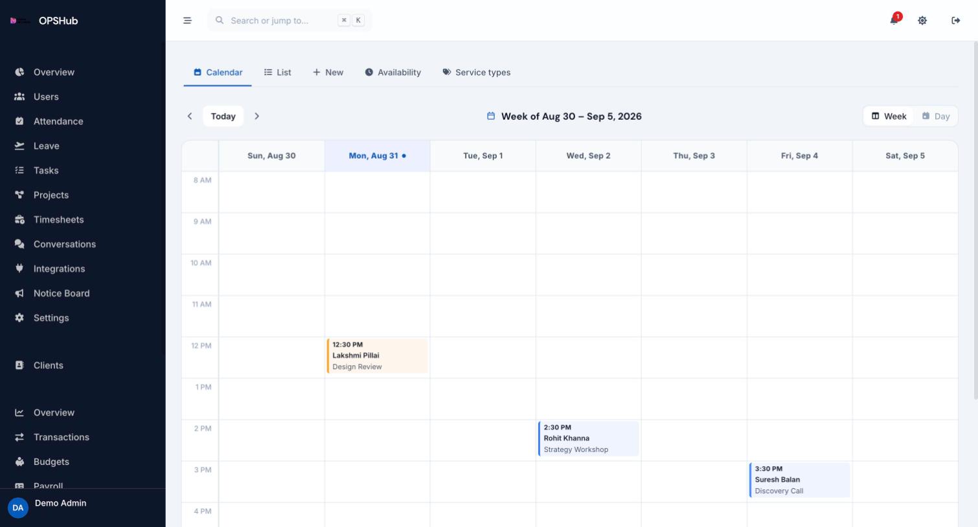Open notifications bell

[894, 20]
